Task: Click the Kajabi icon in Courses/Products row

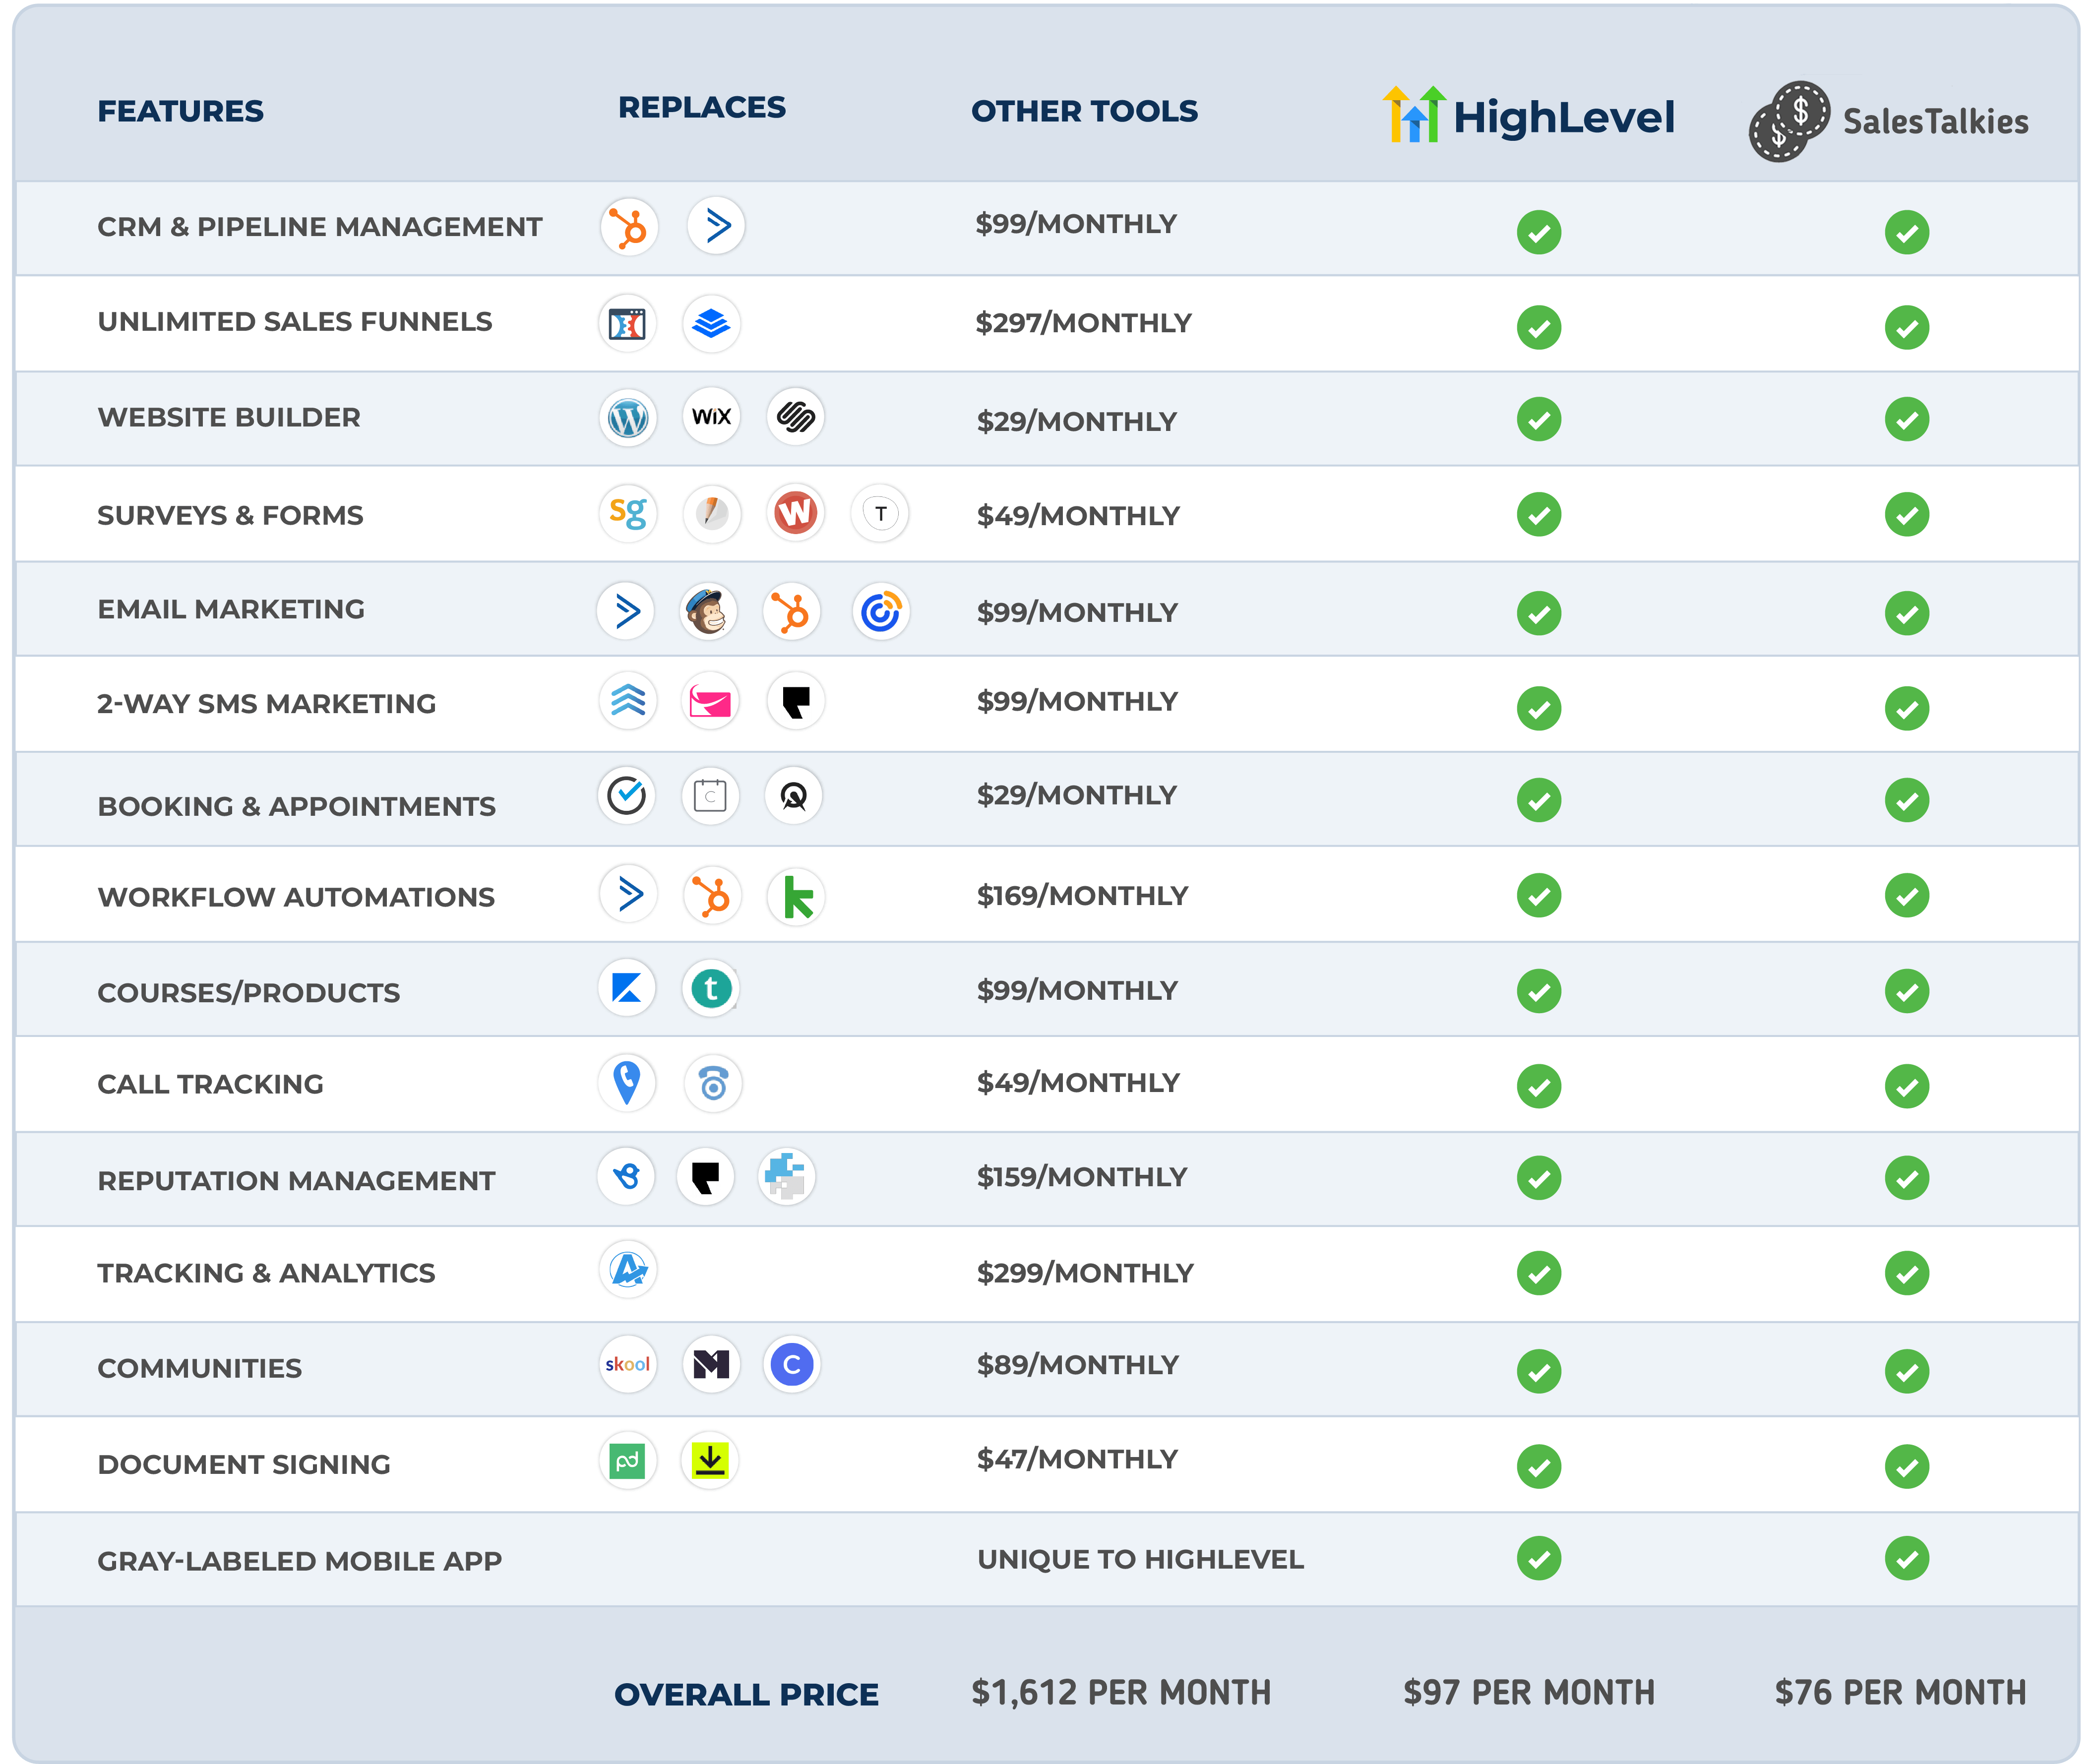Action: point(627,988)
